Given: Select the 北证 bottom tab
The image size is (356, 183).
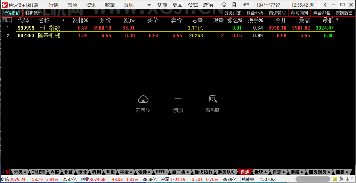Looking at the screenshot, I should pyautogui.click(x=68, y=172).
